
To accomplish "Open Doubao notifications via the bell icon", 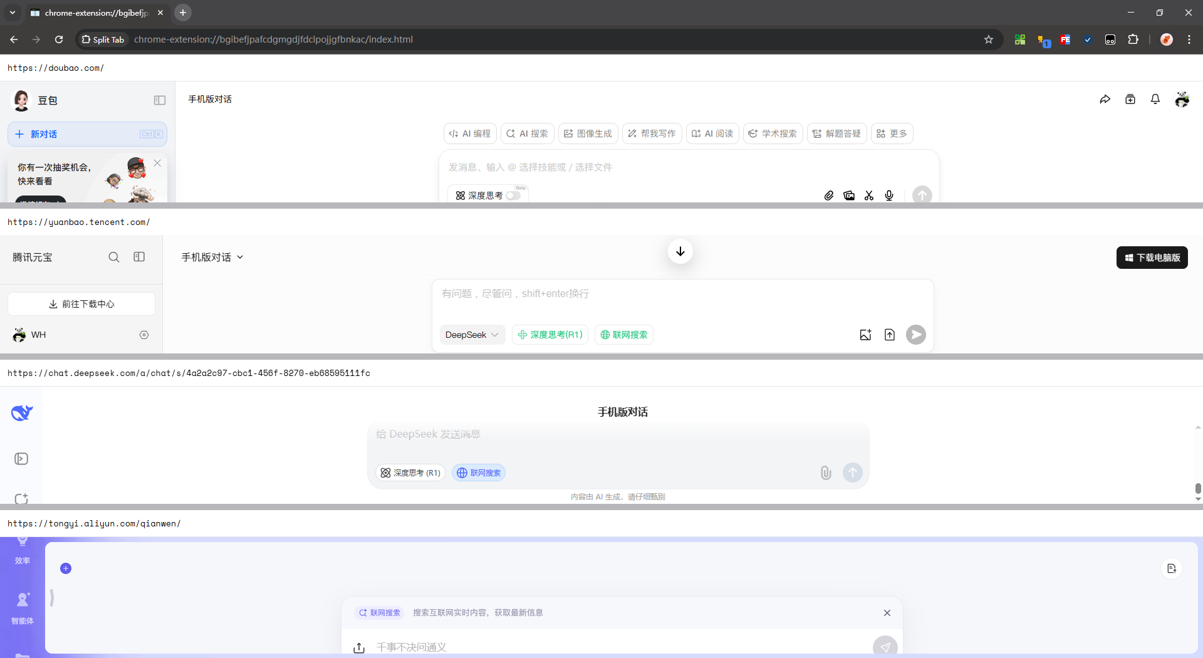I will 1155,99.
